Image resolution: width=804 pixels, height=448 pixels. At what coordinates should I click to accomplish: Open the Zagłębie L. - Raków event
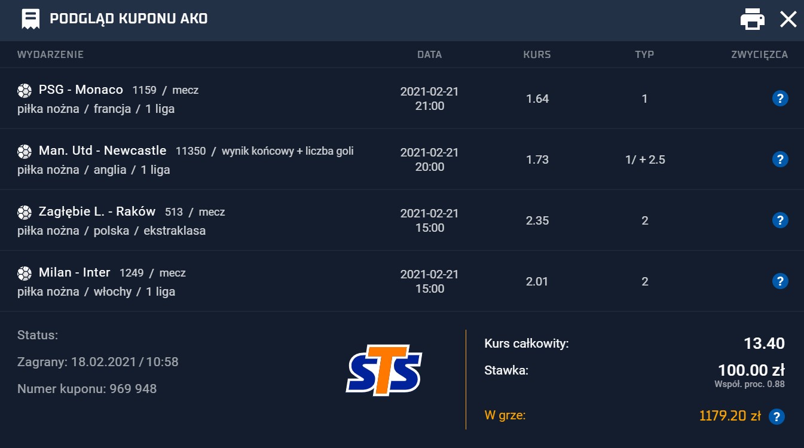(97, 211)
